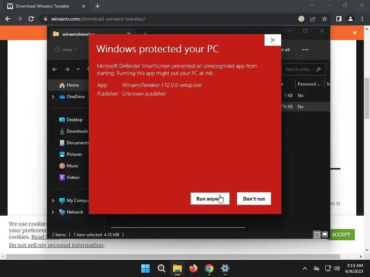
Task: Share this page via Chrome's share icon
Action: pos(313,19)
